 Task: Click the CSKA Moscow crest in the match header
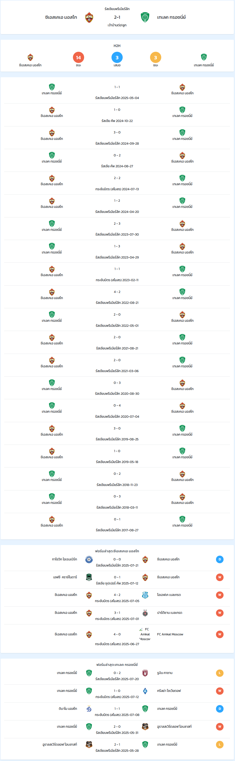(89, 17)
